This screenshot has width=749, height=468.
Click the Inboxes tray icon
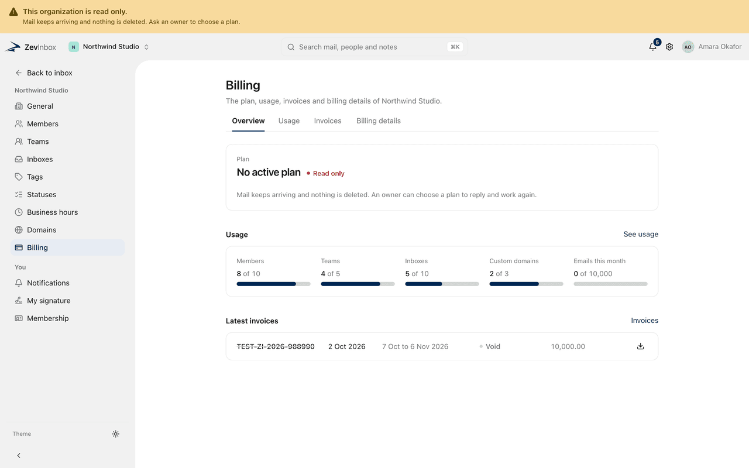[x=19, y=159]
